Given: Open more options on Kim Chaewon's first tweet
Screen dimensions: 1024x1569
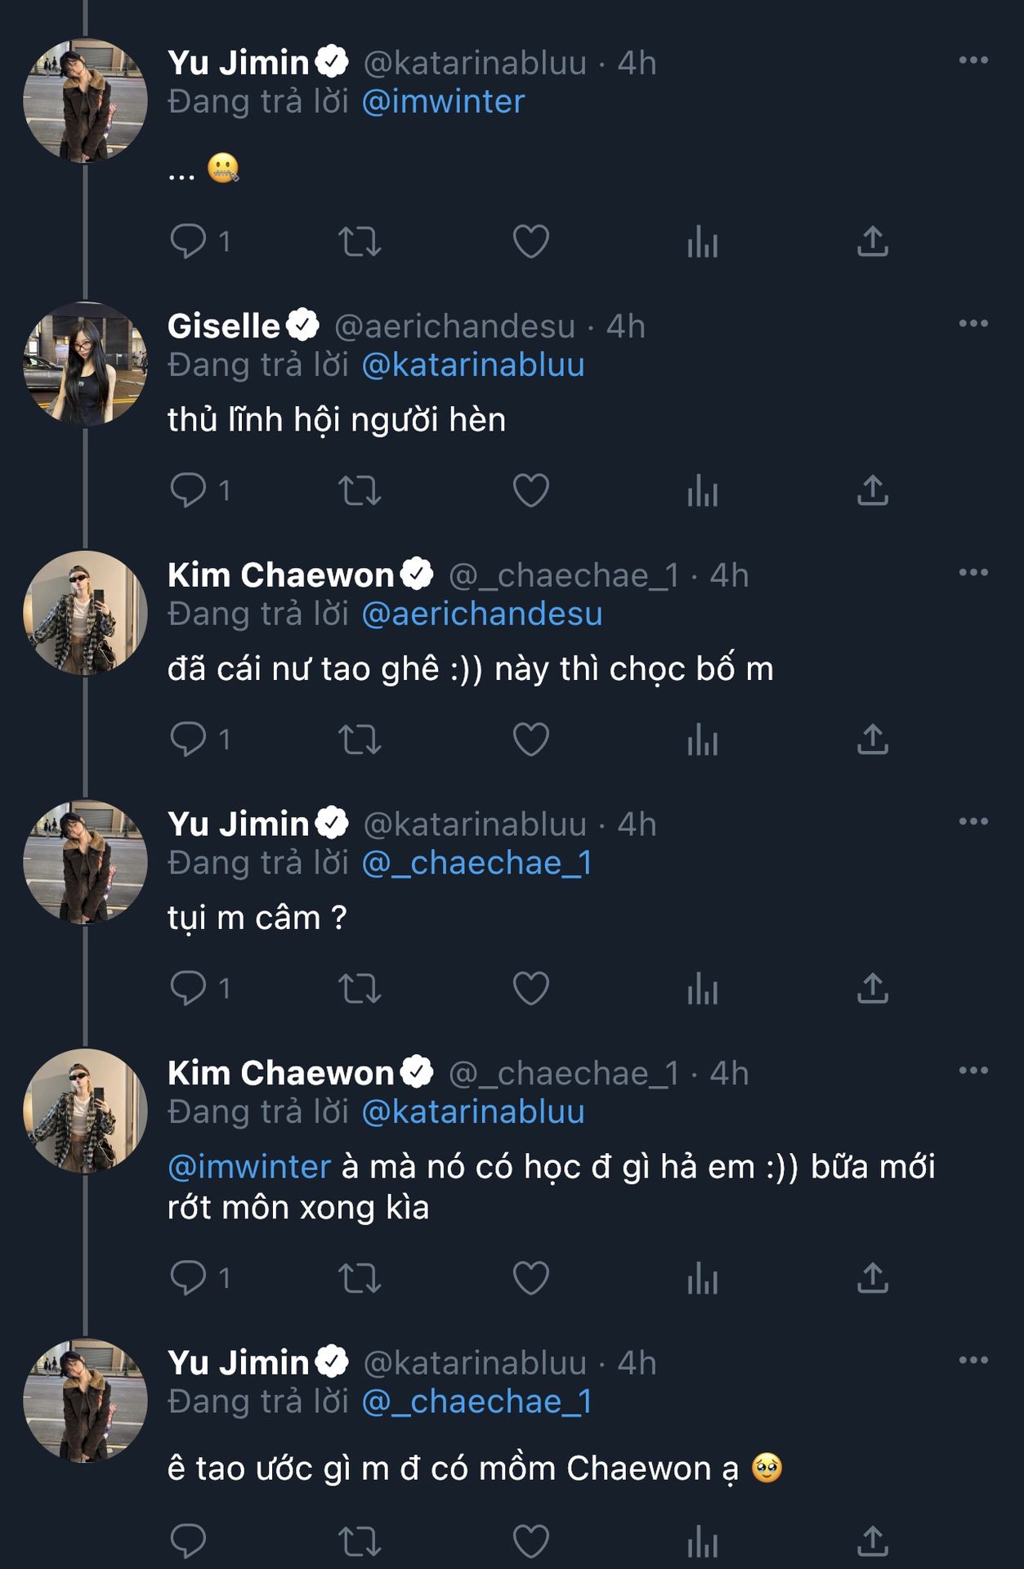Looking at the screenshot, I should coord(973,573).
